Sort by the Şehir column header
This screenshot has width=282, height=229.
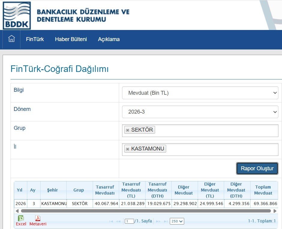click(x=53, y=190)
